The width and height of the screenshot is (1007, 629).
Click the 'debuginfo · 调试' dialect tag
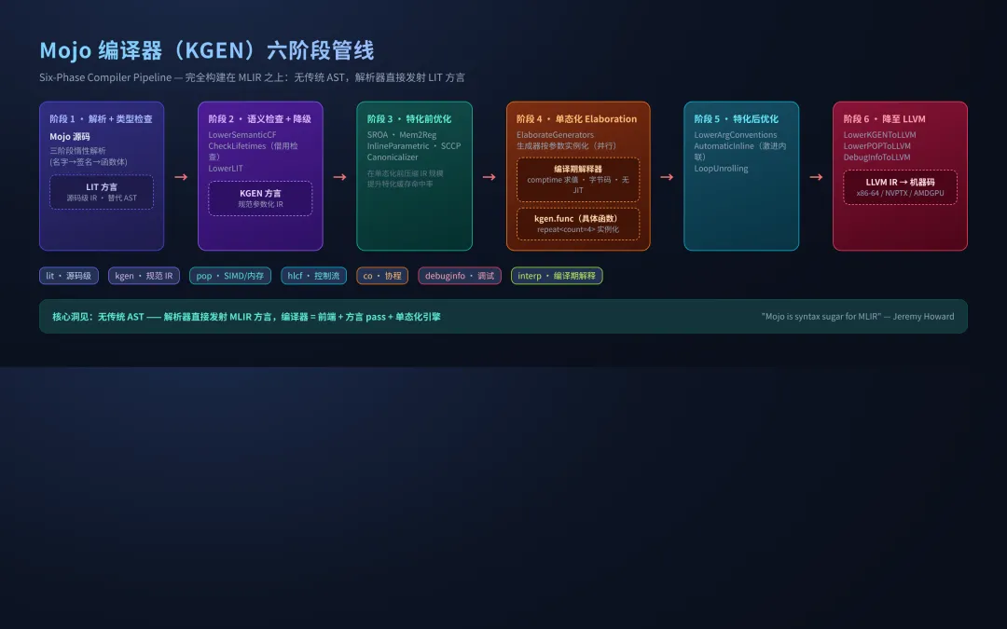tap(459, 275)
